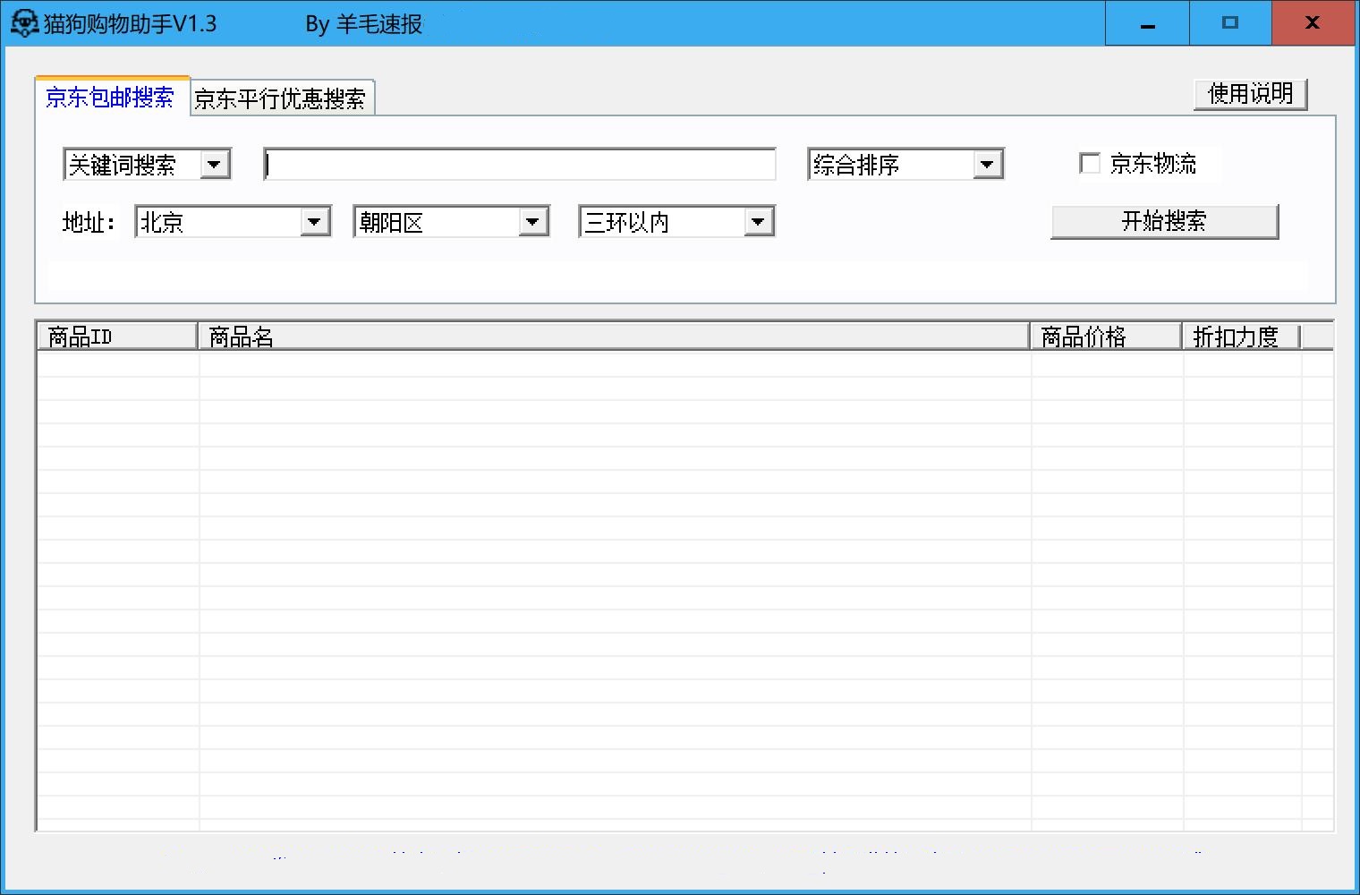
Task: Open the 京东平行优惠搜索 tab
Action: [281, 98]
